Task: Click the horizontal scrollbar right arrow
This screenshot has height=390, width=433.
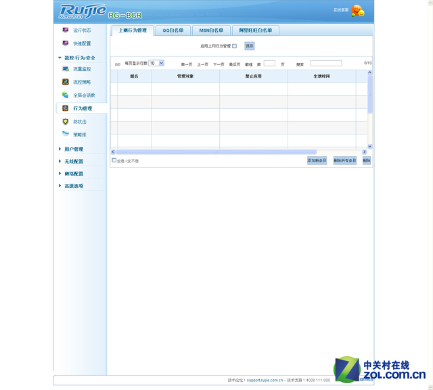Action: pyautogui.click(x=365, y=151)
